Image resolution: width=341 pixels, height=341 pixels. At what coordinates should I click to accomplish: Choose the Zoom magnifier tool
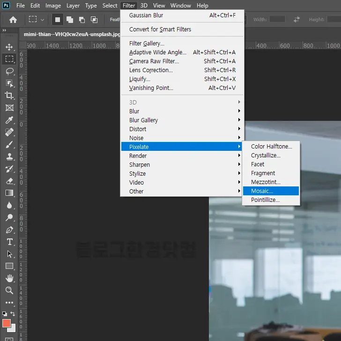tap(9, 290)
